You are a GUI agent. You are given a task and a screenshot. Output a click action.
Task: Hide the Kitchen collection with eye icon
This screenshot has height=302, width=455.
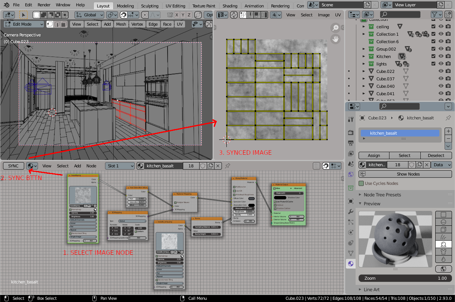(x=441, y=57)
